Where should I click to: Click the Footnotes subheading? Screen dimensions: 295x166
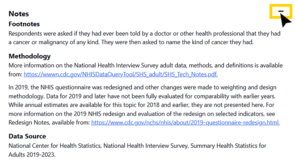24,24
